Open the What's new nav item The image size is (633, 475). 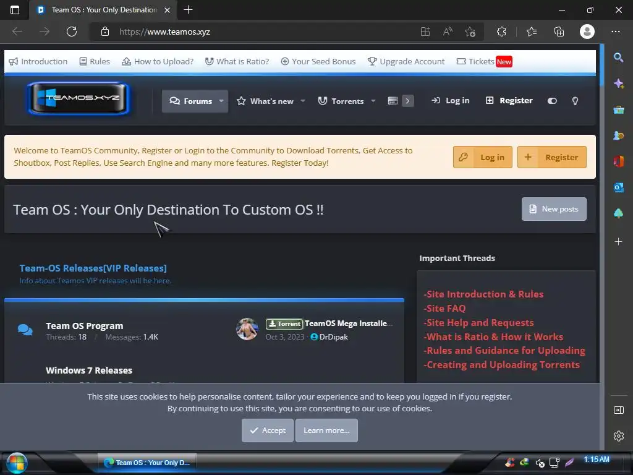265,101
